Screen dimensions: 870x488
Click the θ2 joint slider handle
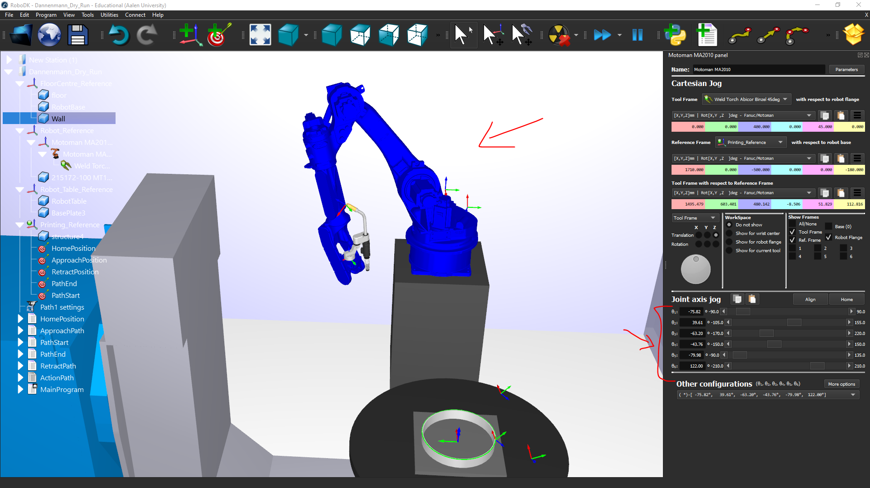coord(794,322)
